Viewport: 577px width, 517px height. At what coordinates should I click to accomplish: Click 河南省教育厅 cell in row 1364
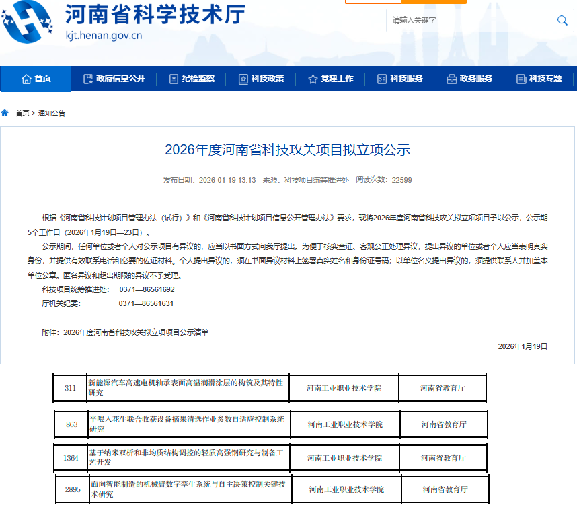[443, 458]
